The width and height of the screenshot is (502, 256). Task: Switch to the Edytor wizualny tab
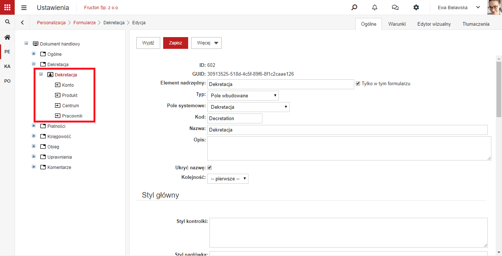[434, 24]
